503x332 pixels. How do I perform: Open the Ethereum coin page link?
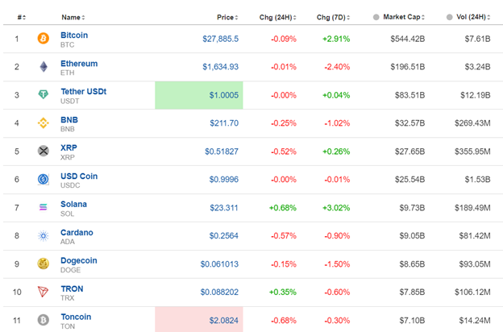[79, 64]
